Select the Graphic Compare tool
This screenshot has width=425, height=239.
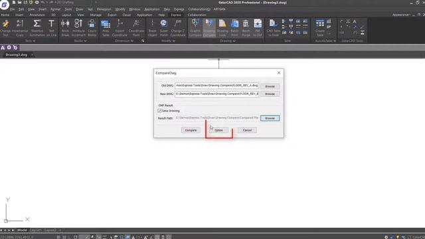click(195, 28)
